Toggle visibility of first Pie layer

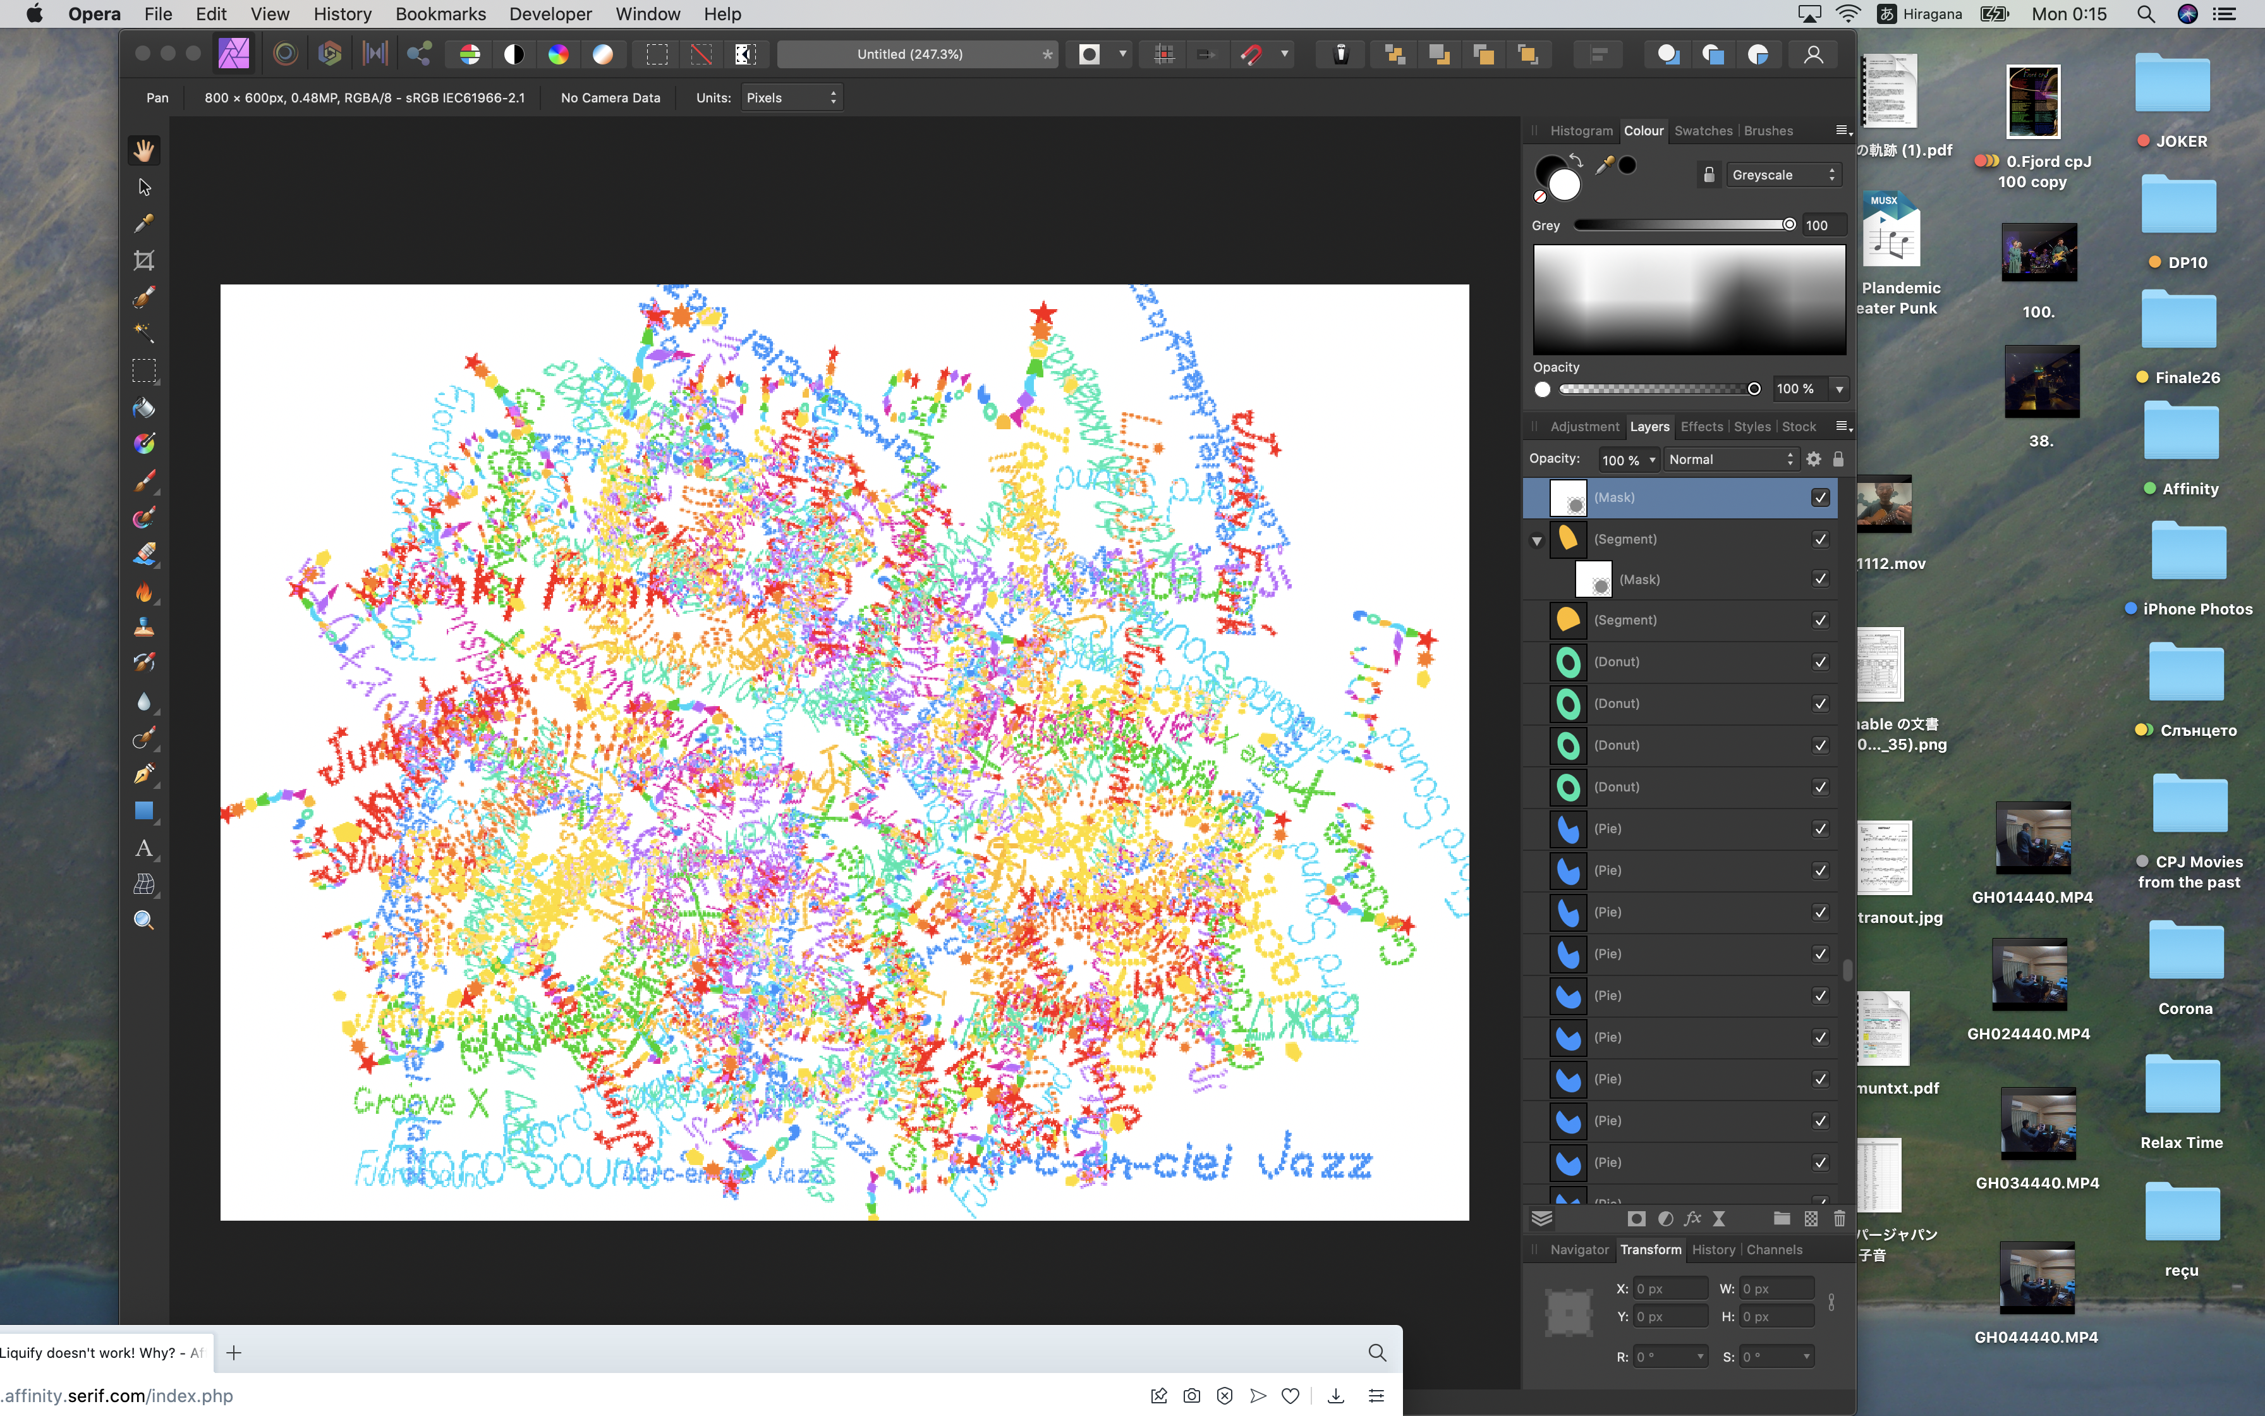click(x=1821, y=829)
